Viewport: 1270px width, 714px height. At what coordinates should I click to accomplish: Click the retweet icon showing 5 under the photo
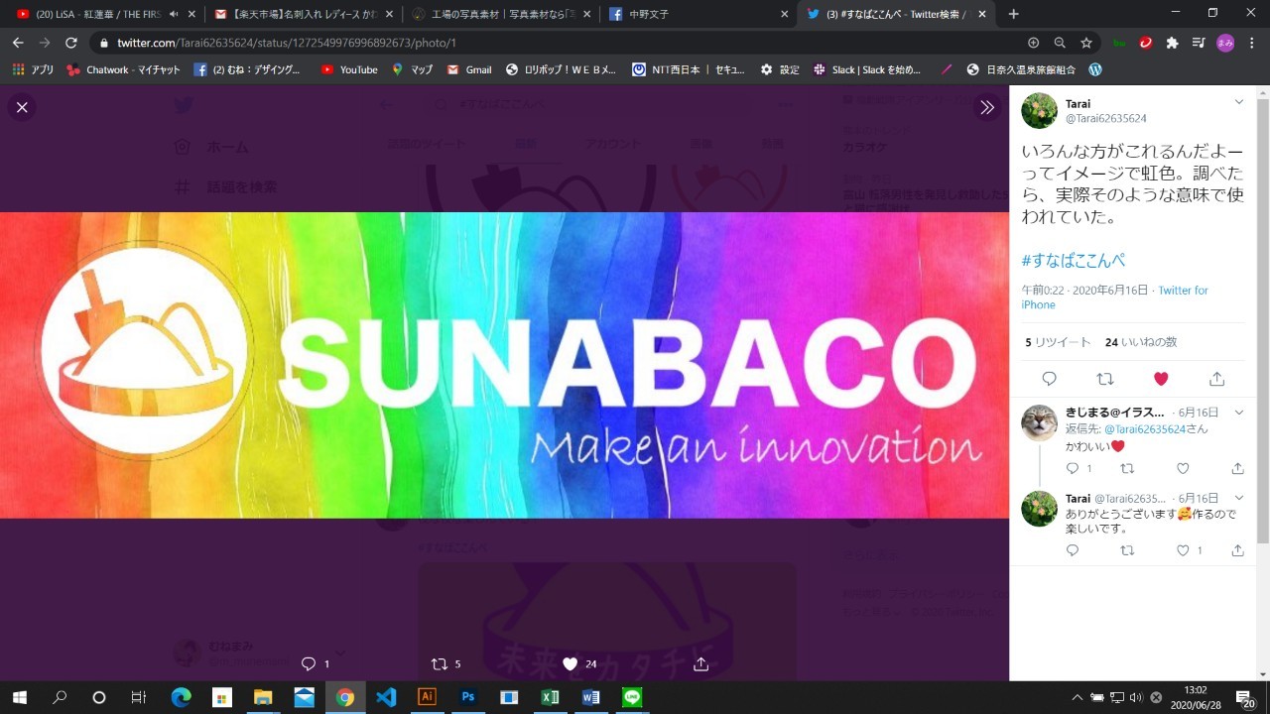pyautogui.click(x=440, y=663)
